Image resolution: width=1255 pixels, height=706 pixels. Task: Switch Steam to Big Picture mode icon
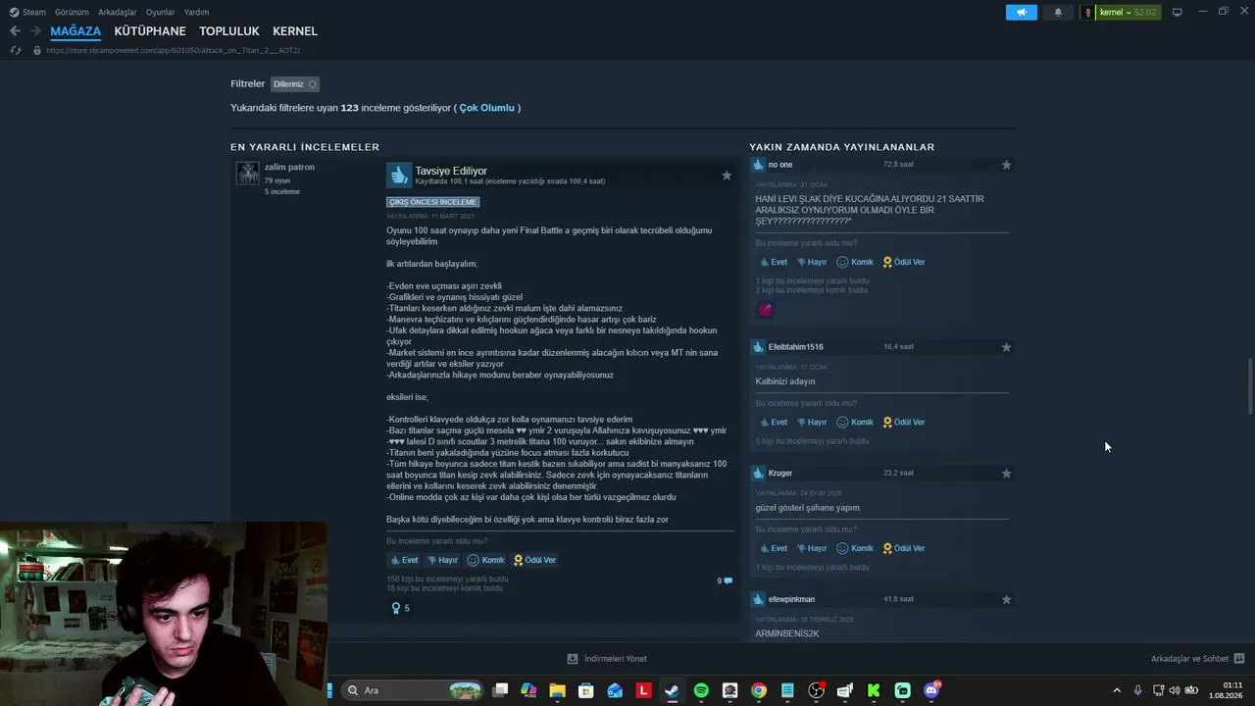[1178, 13]
